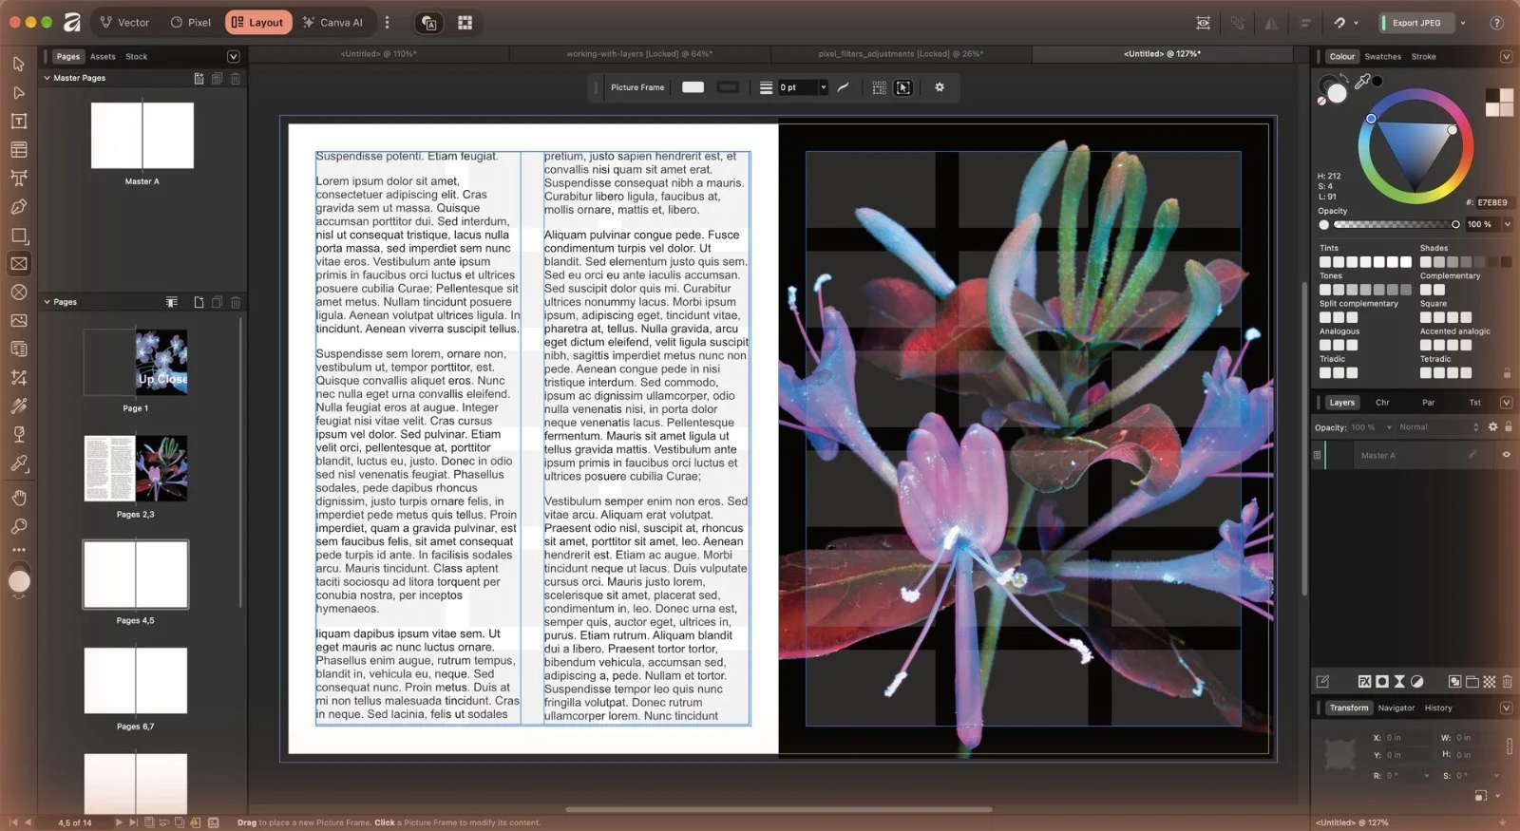The image size is (1520, 831).
Task: Open the Assets tab
Action: click(103, 57)
